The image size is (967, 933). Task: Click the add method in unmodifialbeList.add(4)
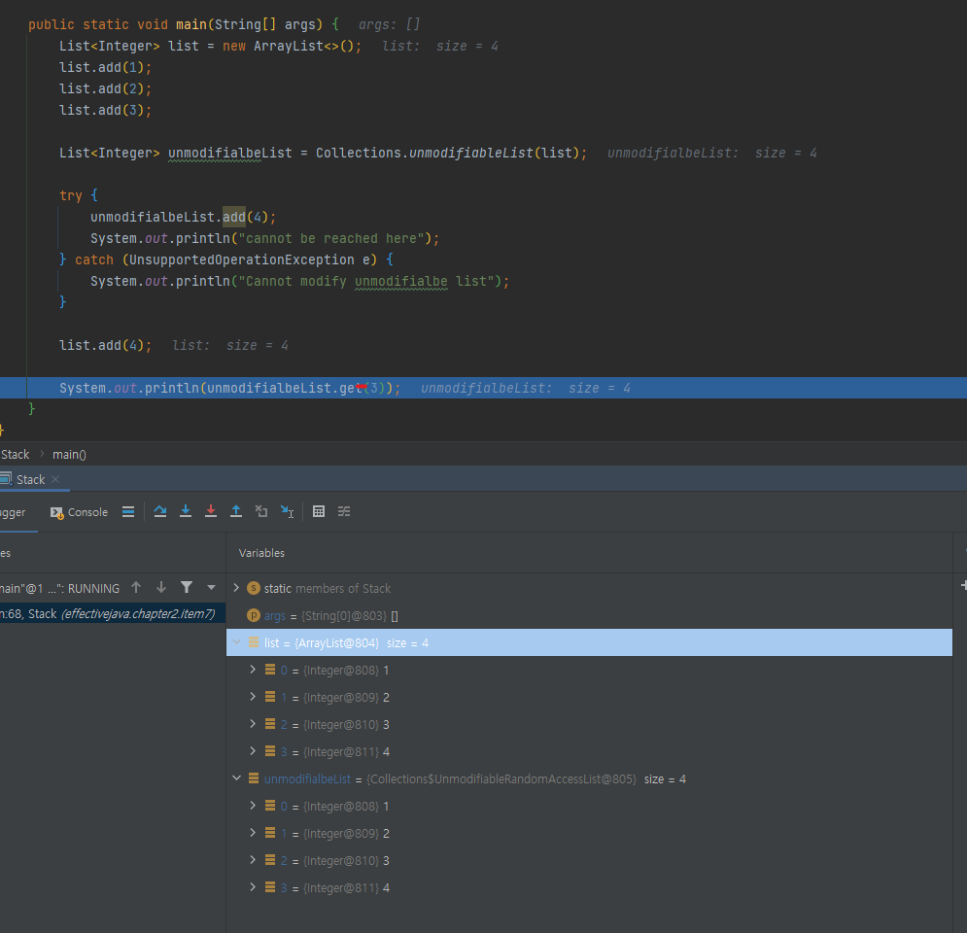[x=234, y=217]
